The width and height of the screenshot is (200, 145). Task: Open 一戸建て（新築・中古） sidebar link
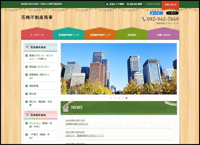39,136
